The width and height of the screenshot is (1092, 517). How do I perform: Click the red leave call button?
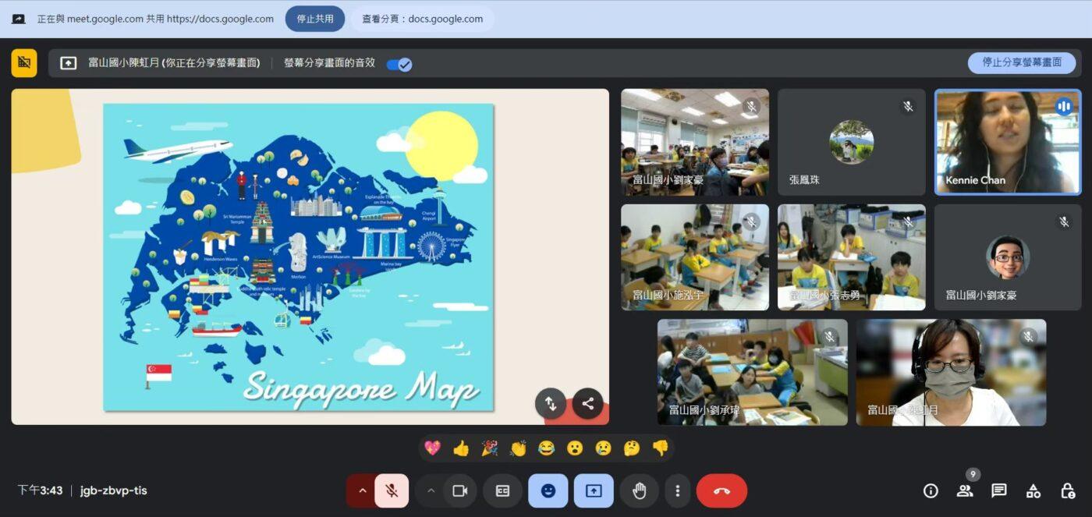(721, 490)
